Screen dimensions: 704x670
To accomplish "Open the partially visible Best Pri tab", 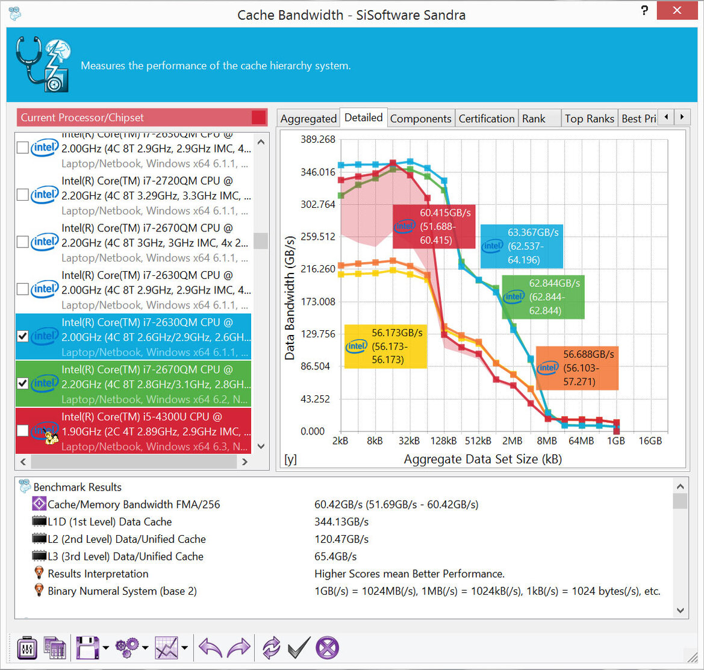I will [x=638, y=119].
